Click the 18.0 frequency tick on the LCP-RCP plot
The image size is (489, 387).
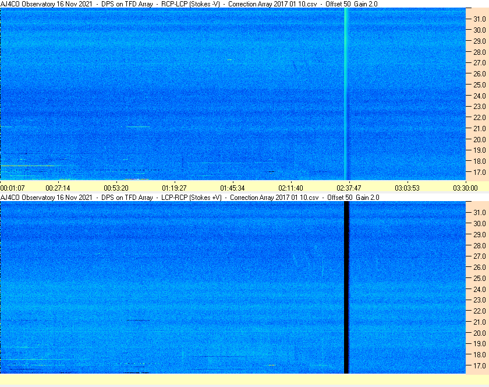479,354
